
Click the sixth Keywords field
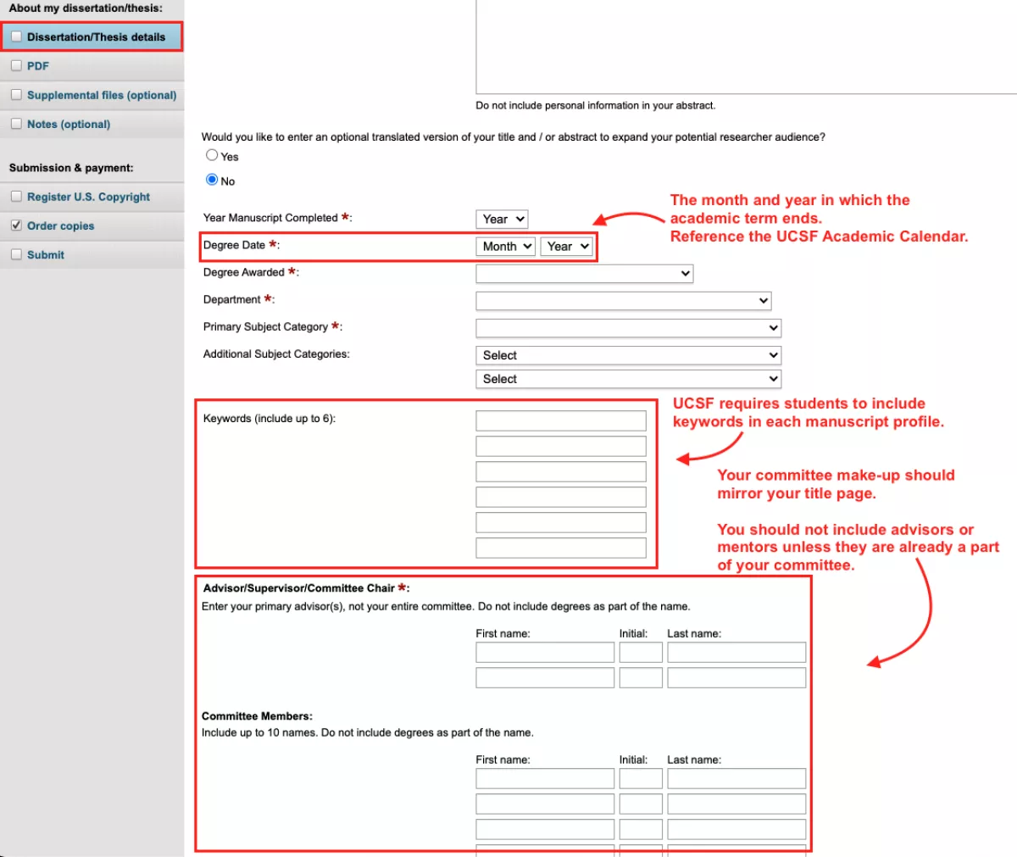pos(561,548)
